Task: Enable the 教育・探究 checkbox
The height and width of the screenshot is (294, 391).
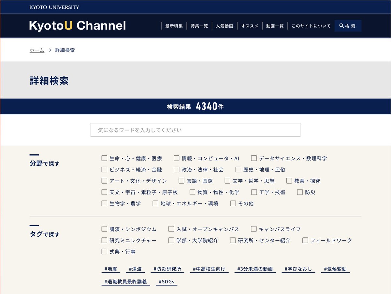Action: pos(289,181)
